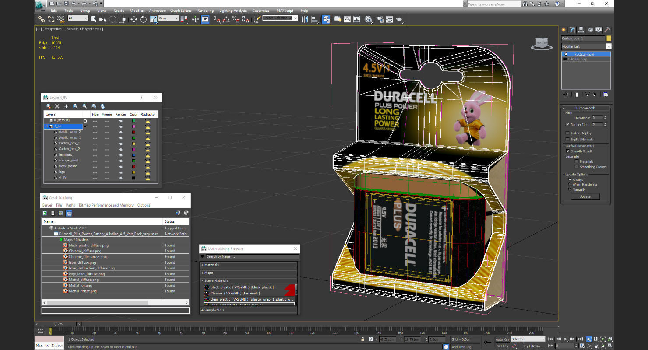Activate the Select and Rotate tool
Viewport: 648px width, 350px height.
144,19
